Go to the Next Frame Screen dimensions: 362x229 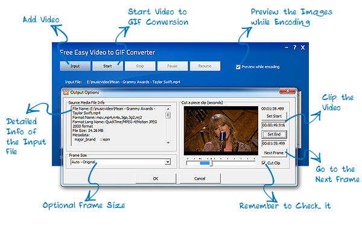click(274, 153)
